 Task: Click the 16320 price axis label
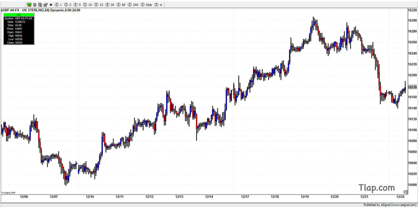(412, 10)
